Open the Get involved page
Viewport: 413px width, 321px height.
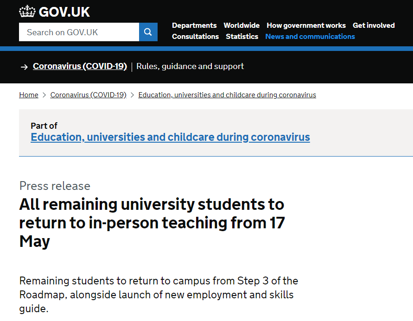pyautogui.click(x=374, y=25)
